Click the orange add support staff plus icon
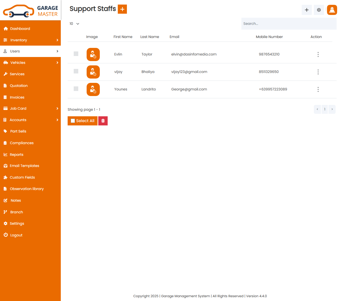Viewport: 346px width, 301px height. pos(122,9)
